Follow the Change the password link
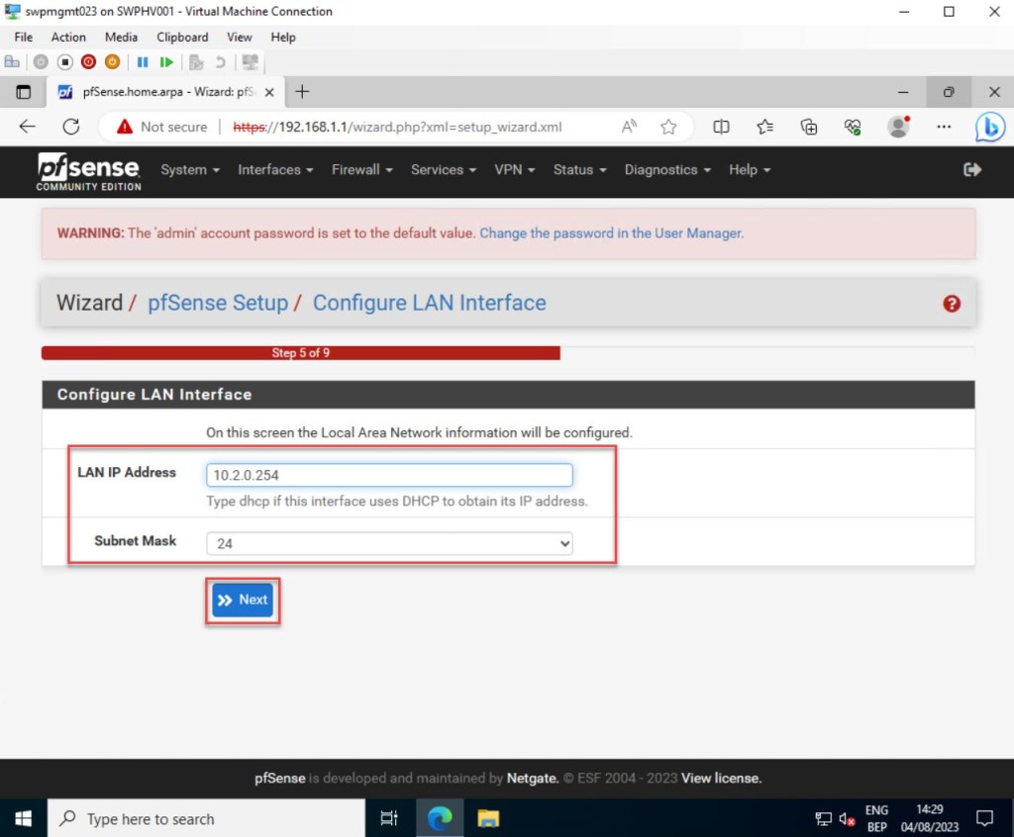 tap(611, 233)
